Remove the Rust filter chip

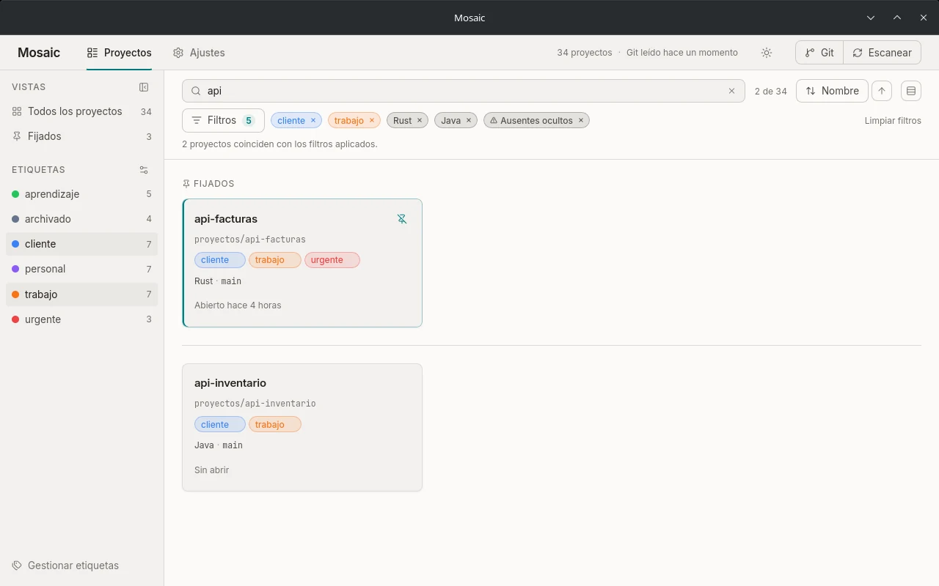(420, 120)
